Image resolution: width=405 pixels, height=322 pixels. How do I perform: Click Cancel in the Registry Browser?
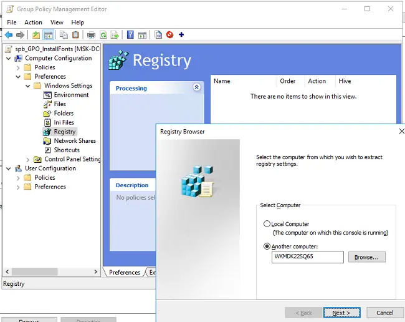384,313
